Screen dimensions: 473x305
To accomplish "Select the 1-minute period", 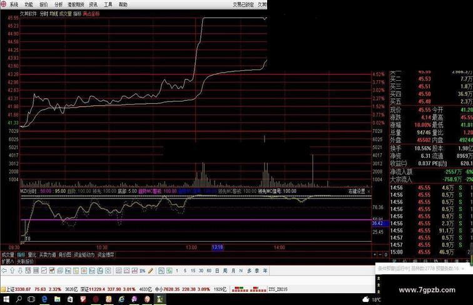I will (177, 271).
